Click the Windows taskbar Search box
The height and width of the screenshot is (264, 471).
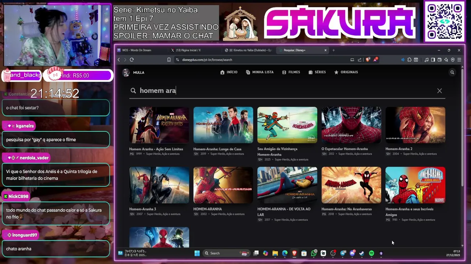click(x=227, y=253)
